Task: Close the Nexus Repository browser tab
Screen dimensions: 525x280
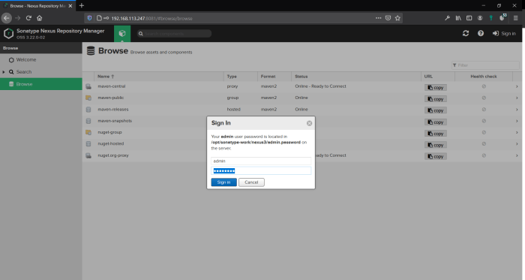Action: (70, 6)
